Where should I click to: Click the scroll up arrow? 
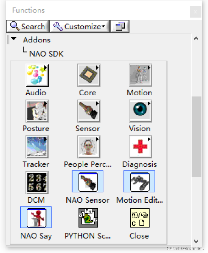click(x=196, y=38)
